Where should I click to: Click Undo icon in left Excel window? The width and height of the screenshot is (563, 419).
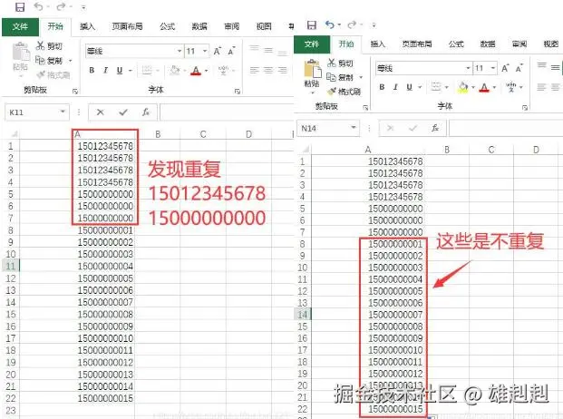[38, 6]
